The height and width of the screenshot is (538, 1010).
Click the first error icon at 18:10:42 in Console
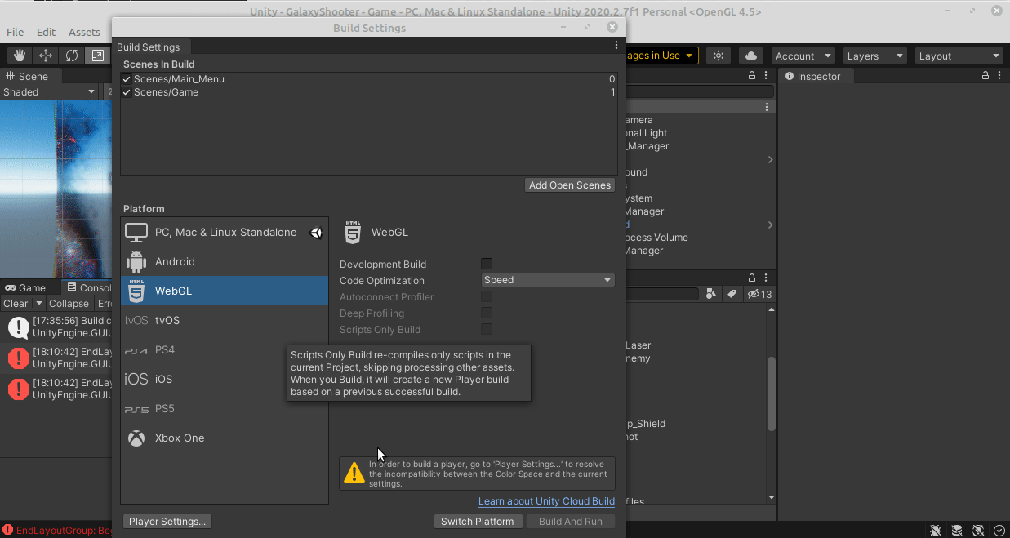coord(18,358)
